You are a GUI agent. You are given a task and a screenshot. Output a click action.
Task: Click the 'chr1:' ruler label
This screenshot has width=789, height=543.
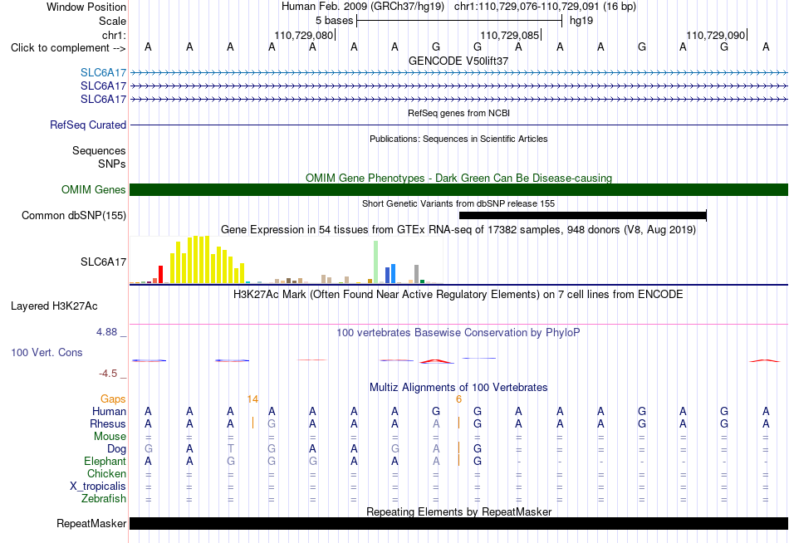coord(114,35)
